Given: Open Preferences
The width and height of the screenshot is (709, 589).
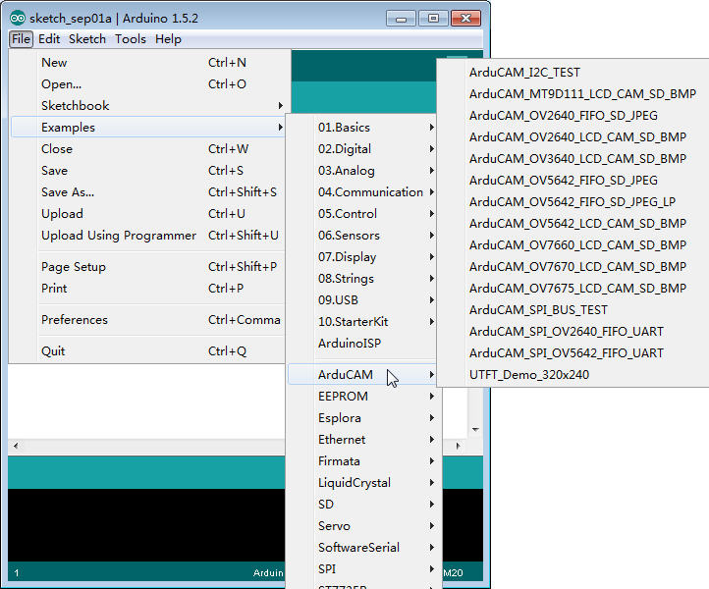Looking at the screenshot, I should 147,320.
